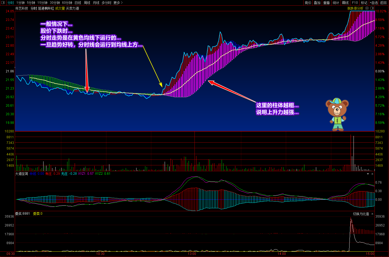Expand the 更多 timeframe options
This screenshot has height=257, width=389.
tap(118, 3)
